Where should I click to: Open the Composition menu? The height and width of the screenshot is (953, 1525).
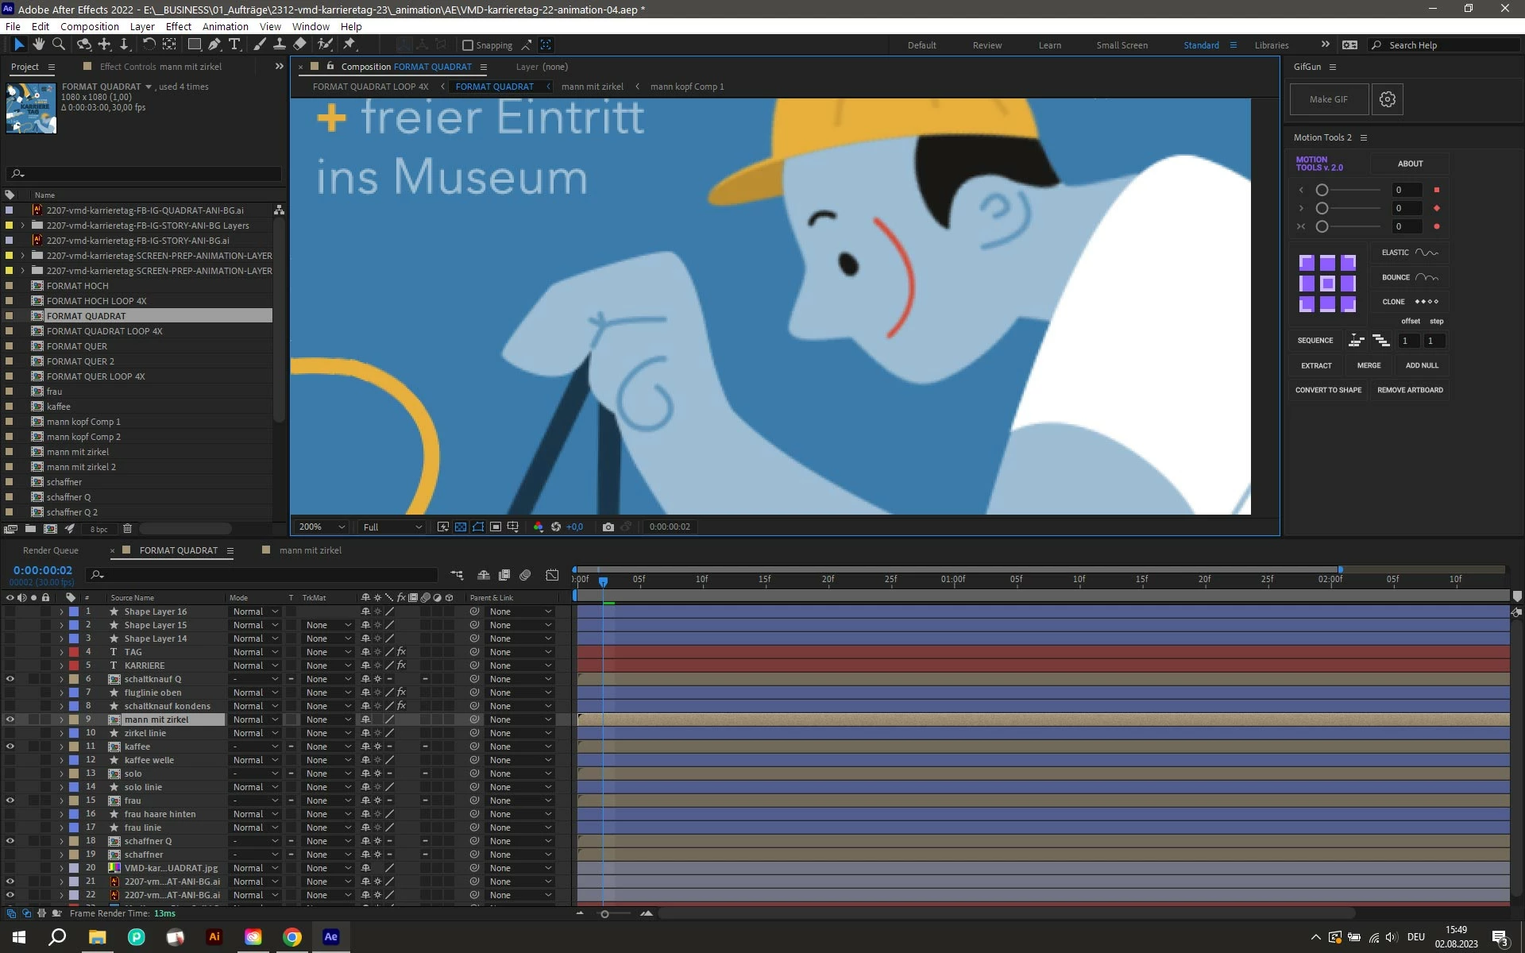[x=89, y=26]
